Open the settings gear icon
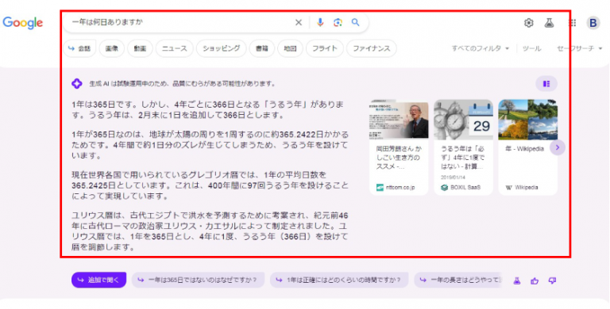 click(x=528, y=23)
